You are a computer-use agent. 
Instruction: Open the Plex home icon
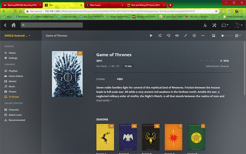click(x=14, y=25)
